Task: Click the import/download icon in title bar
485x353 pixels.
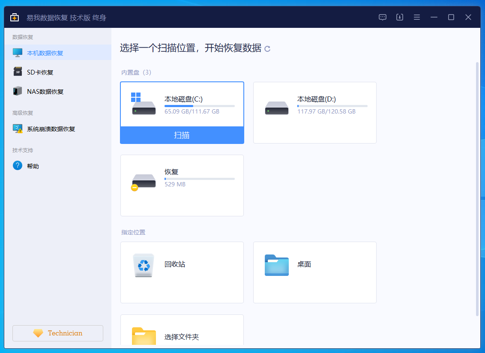Action: pos(400,17)
